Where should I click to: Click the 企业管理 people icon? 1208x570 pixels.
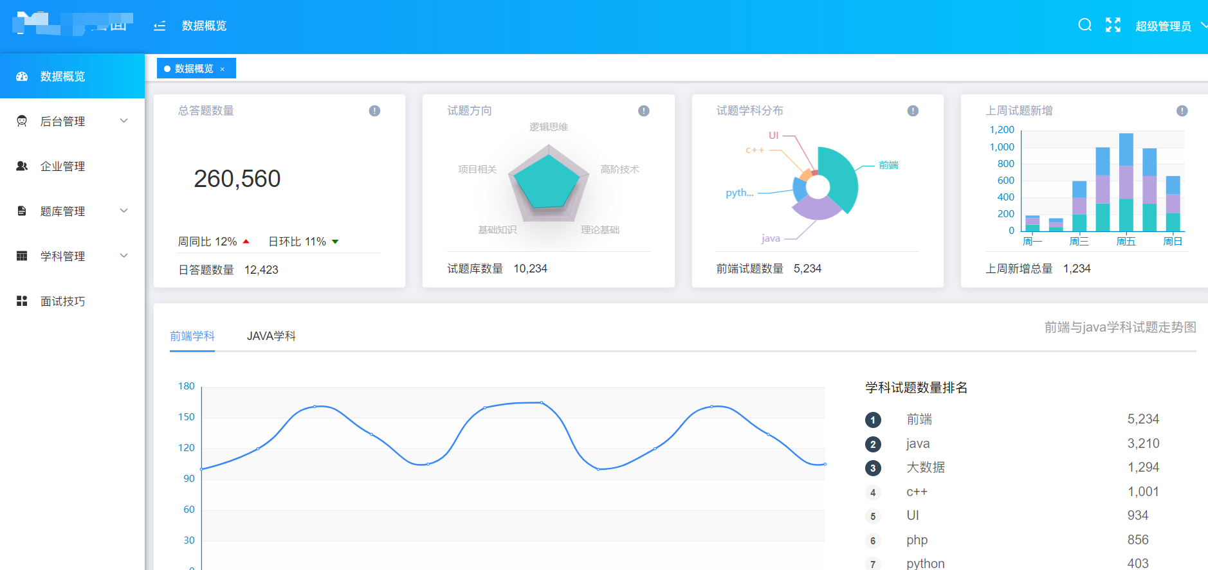(22, 166)
